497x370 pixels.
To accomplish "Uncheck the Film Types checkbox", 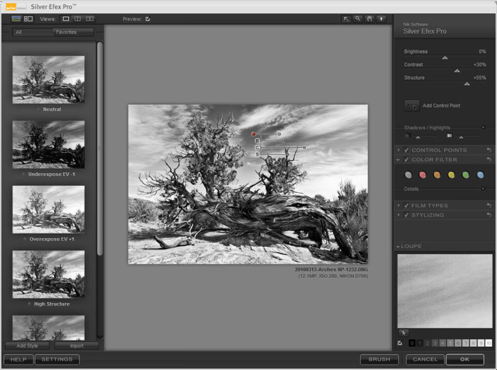I will pyautogui.click(x=406, y=206).
